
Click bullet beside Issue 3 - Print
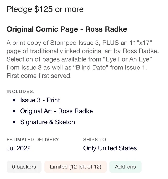click(x=14, y=100)
